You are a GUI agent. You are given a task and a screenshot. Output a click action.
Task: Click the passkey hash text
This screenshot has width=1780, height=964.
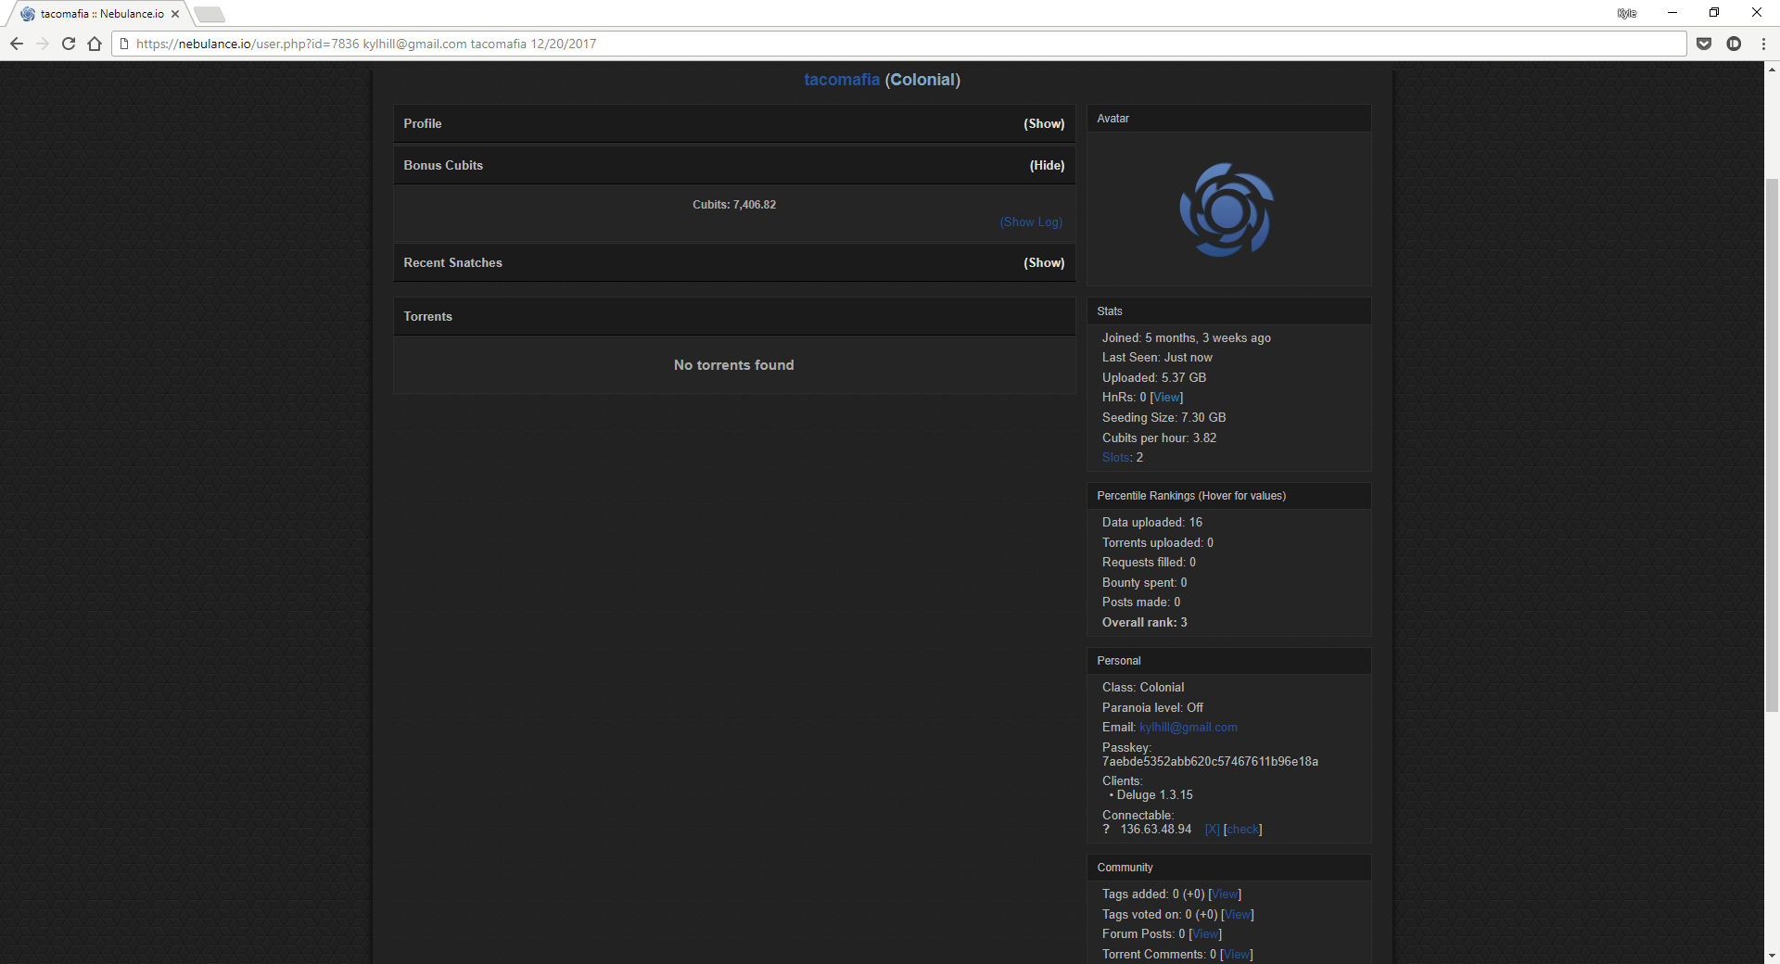[1210, 762]
